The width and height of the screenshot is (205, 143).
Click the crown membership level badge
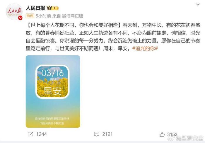(53, 8)
